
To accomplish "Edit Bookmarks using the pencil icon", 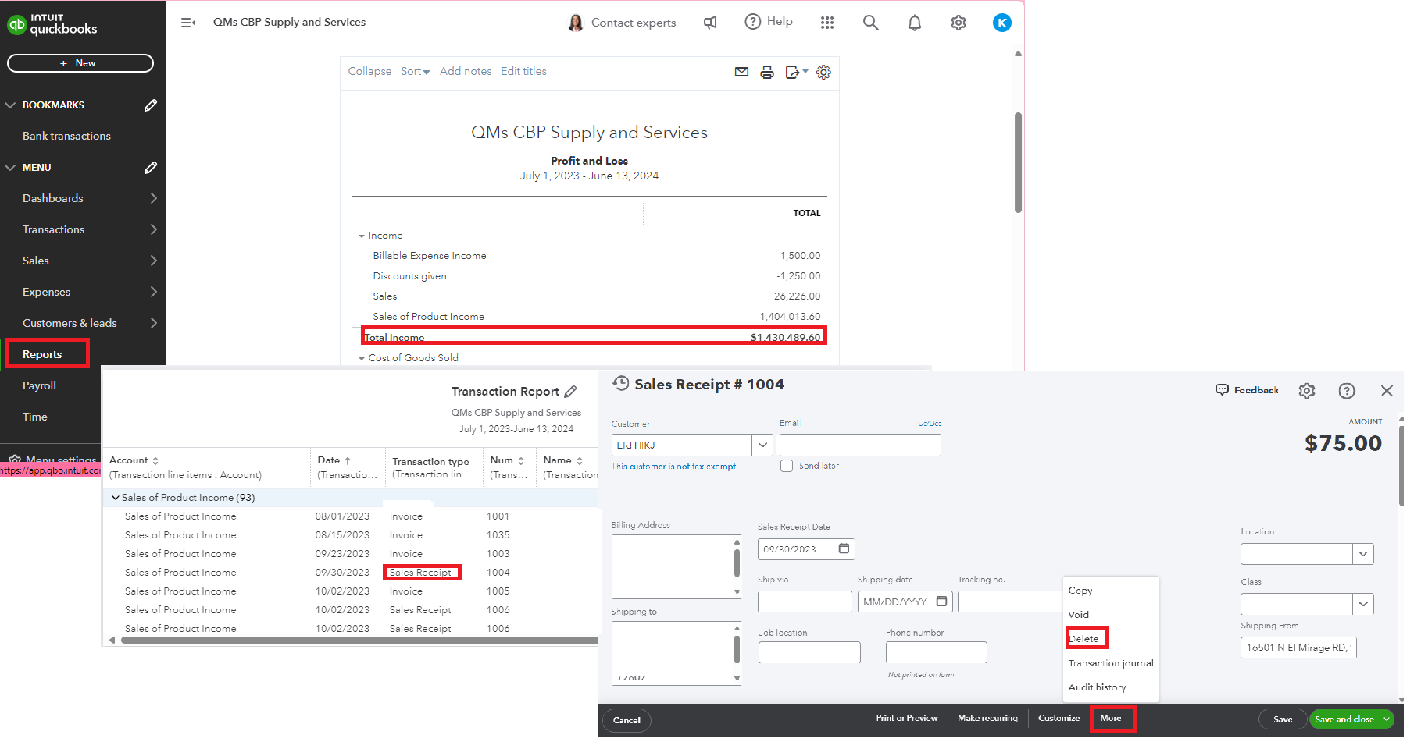I will pyautogui.click(x=150, y=105).
